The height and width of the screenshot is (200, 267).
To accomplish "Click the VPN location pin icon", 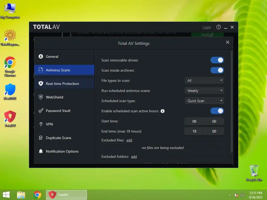I will click(x=41, y=124).
